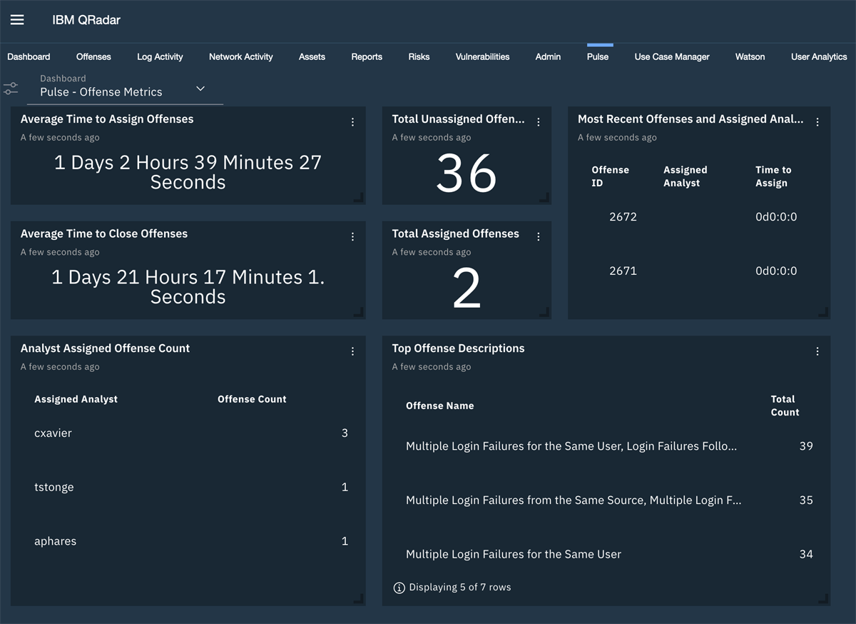856x624 pixels.
Task: Open the Log Activity tab
Action: [160, 56]
